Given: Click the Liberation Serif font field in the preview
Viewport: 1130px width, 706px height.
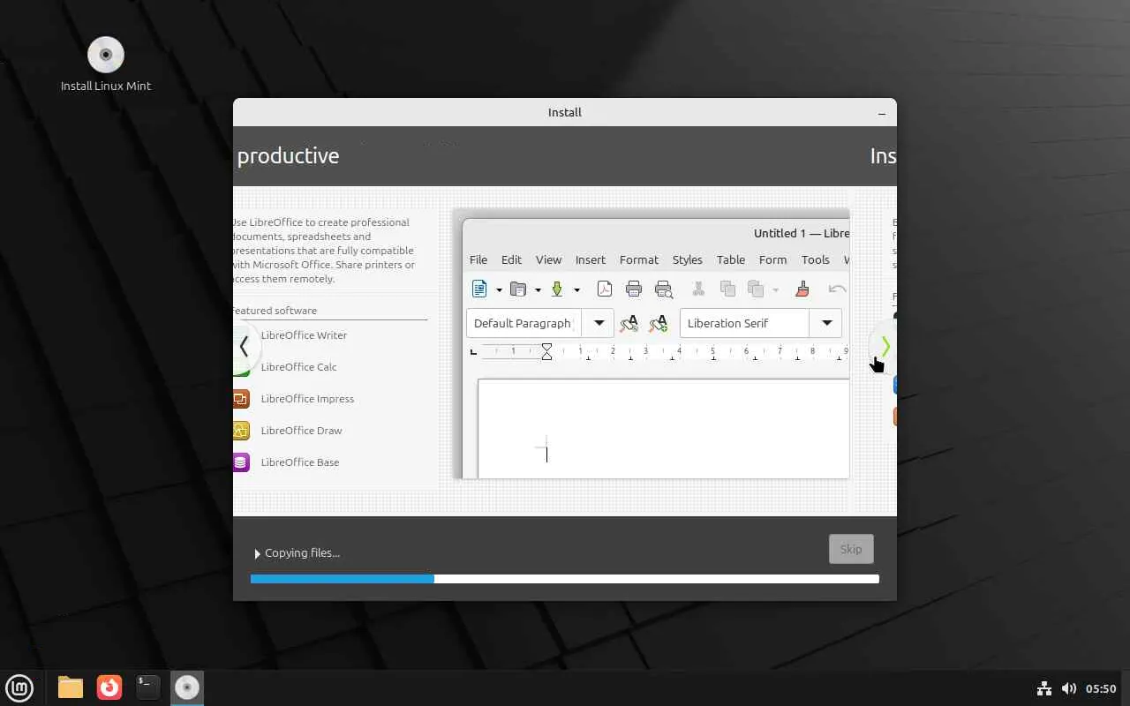Looking at the screenshot, I should tap(745, 323).
